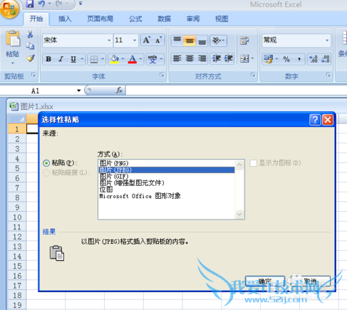Viewport: 347px width, 310px height.
Task: Toggle bold formatting
Action: click(x=49, y=59)
